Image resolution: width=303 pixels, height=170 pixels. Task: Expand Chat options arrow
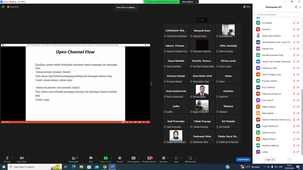96,158
